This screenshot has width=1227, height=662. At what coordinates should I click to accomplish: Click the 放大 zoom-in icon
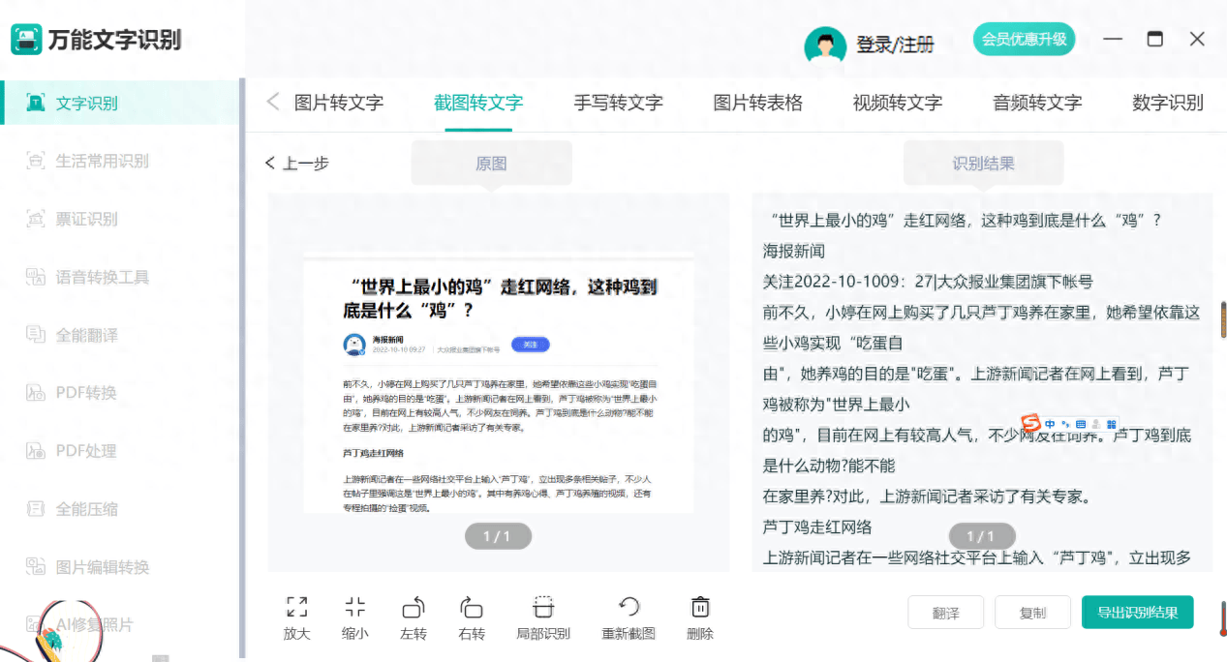(x=296, y=608)
